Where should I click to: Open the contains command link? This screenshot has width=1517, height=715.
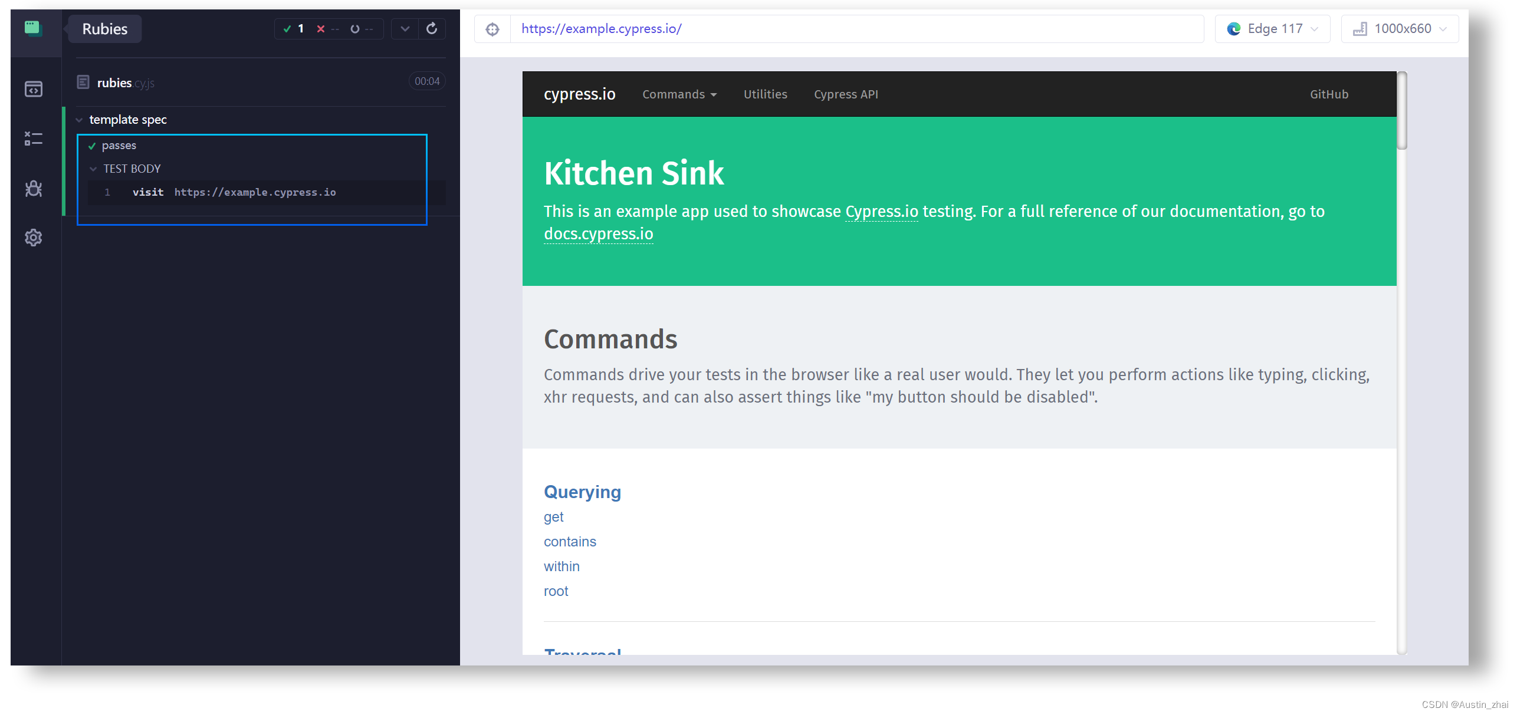click(x=570, y=542)
